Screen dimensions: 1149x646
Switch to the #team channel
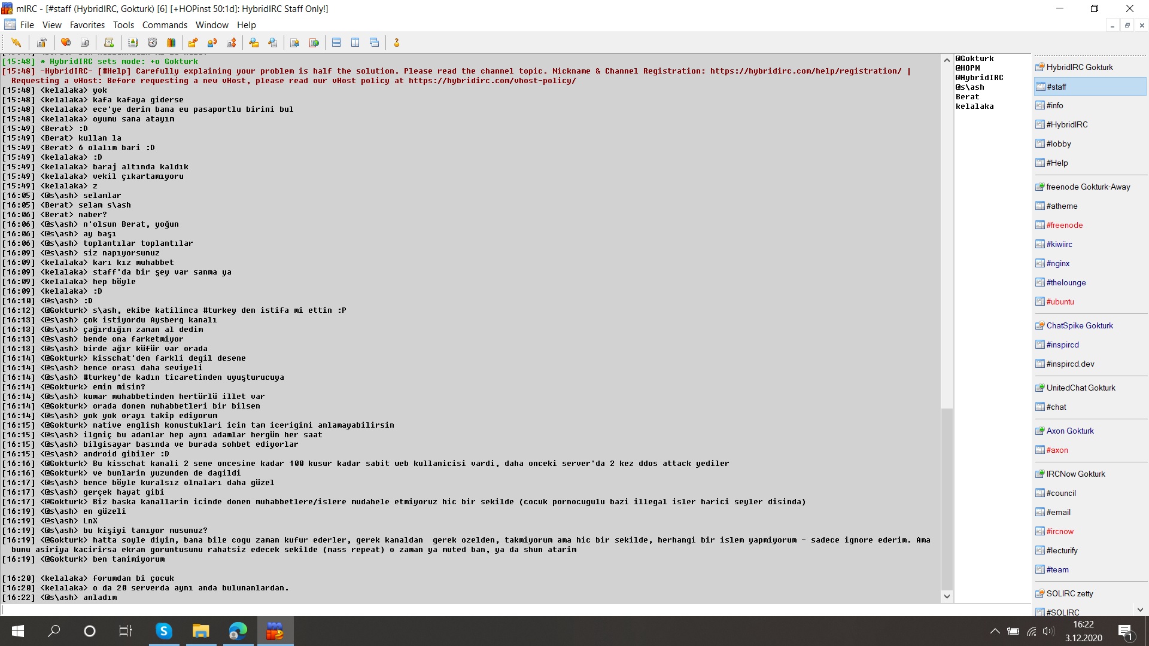tap(1090, 569)
